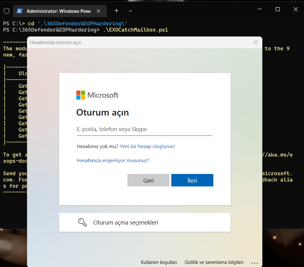Click the three-dot more options in footer
Viewport: 304px width, 267px height.
coord(254,263)
